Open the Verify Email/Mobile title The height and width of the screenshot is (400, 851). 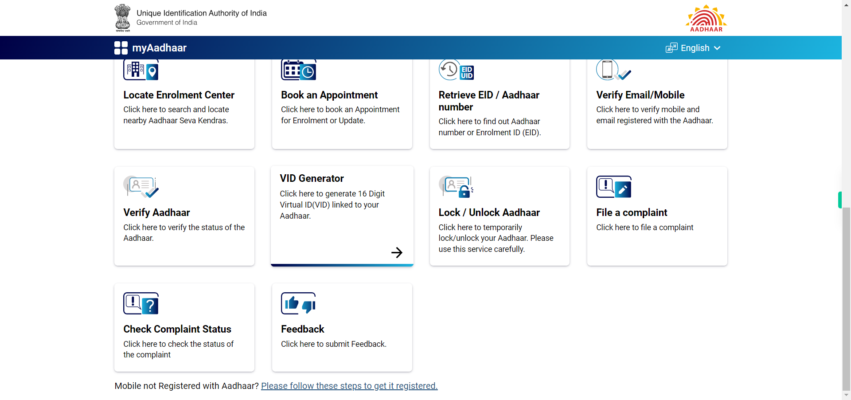[640, 95]
